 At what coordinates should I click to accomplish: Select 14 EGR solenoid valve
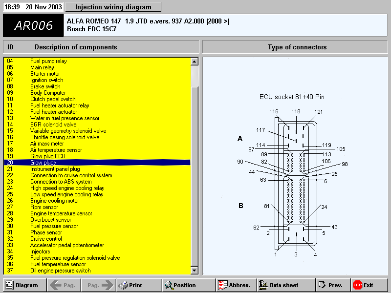point(97,125)
